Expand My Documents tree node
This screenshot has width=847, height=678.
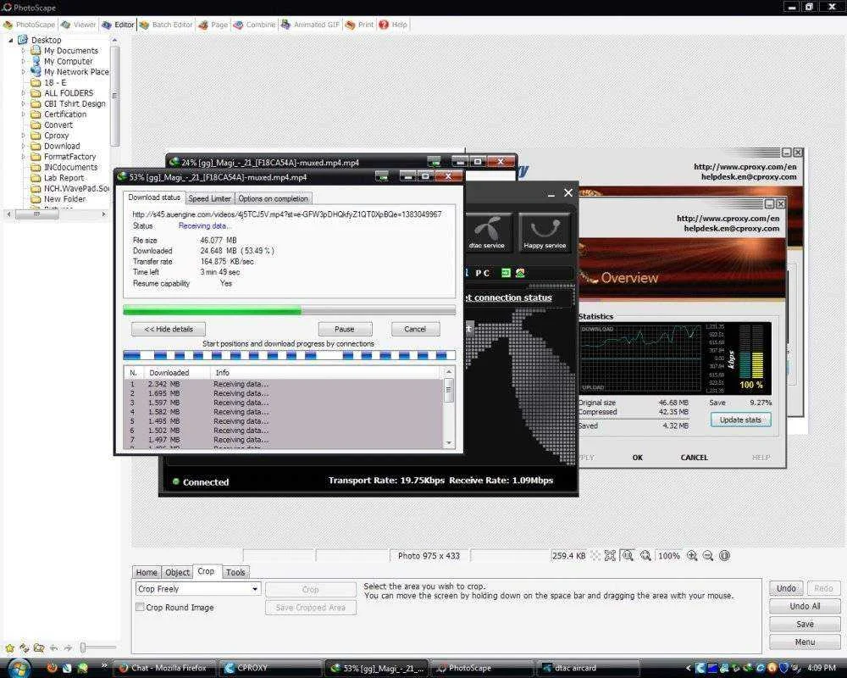tap(23, 51)
